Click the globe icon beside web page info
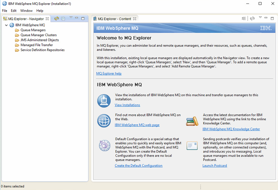The image size is (278, 190). (104, 121)
